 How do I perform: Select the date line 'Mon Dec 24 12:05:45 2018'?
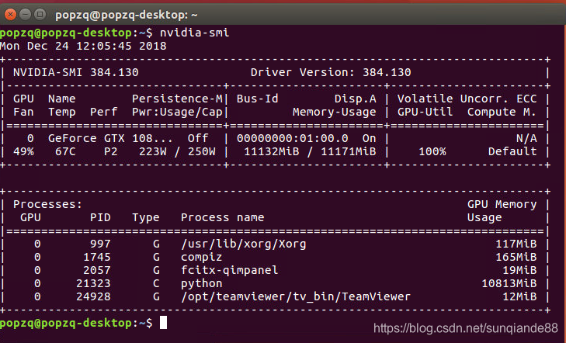coord(83,46)
